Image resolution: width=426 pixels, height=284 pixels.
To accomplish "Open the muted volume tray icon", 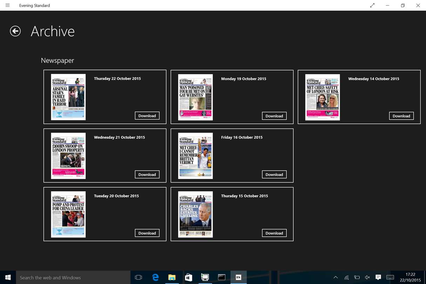I will pyautogui.click(x=367, y=277).
